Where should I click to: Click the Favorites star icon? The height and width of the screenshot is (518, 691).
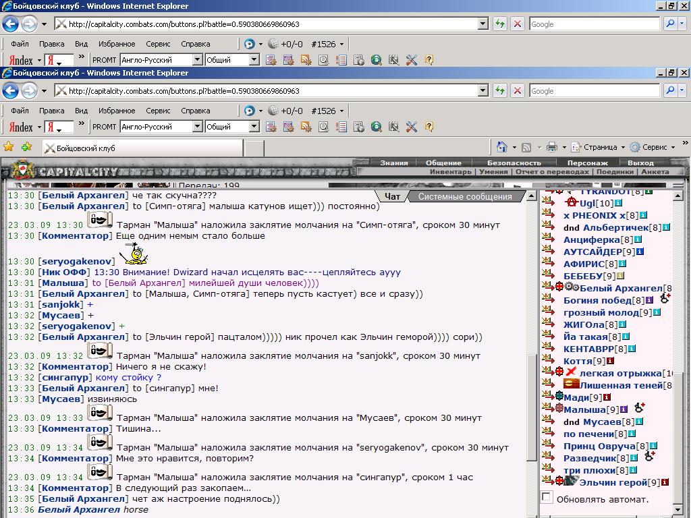(x=8, y=146)
